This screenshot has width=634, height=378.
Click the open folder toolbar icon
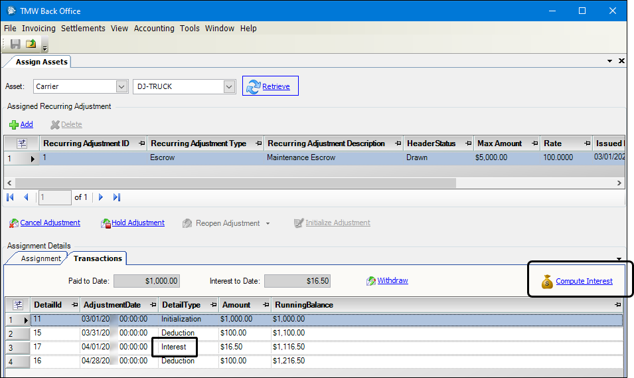point(31,45)
